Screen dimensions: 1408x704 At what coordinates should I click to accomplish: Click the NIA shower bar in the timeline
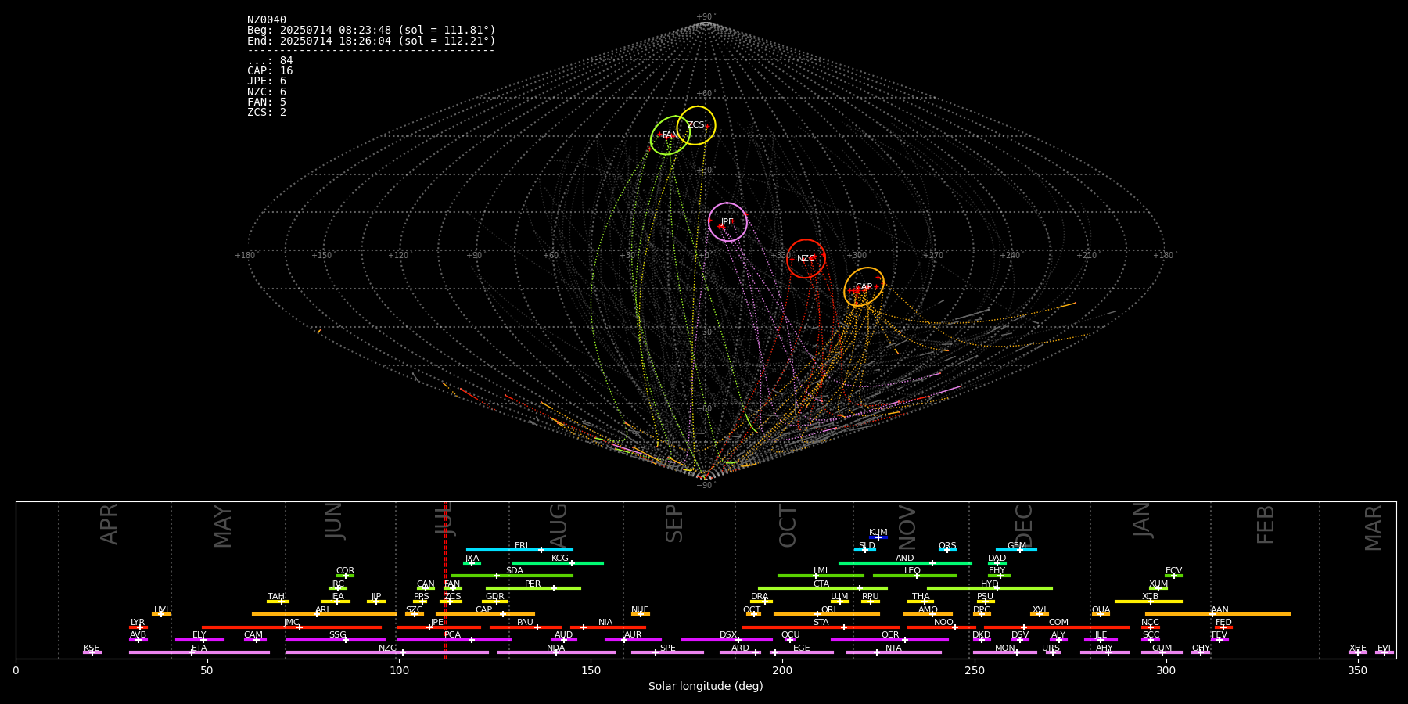coord(608,627)
